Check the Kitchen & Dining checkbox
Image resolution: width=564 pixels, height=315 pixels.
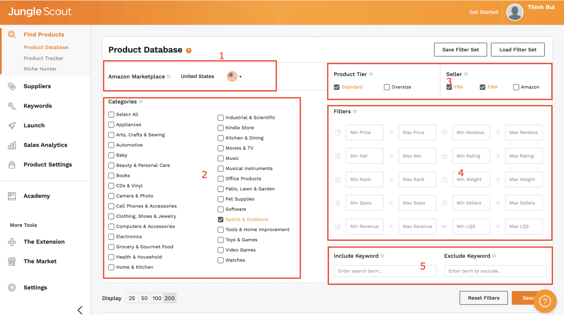(x=221, y=138)
